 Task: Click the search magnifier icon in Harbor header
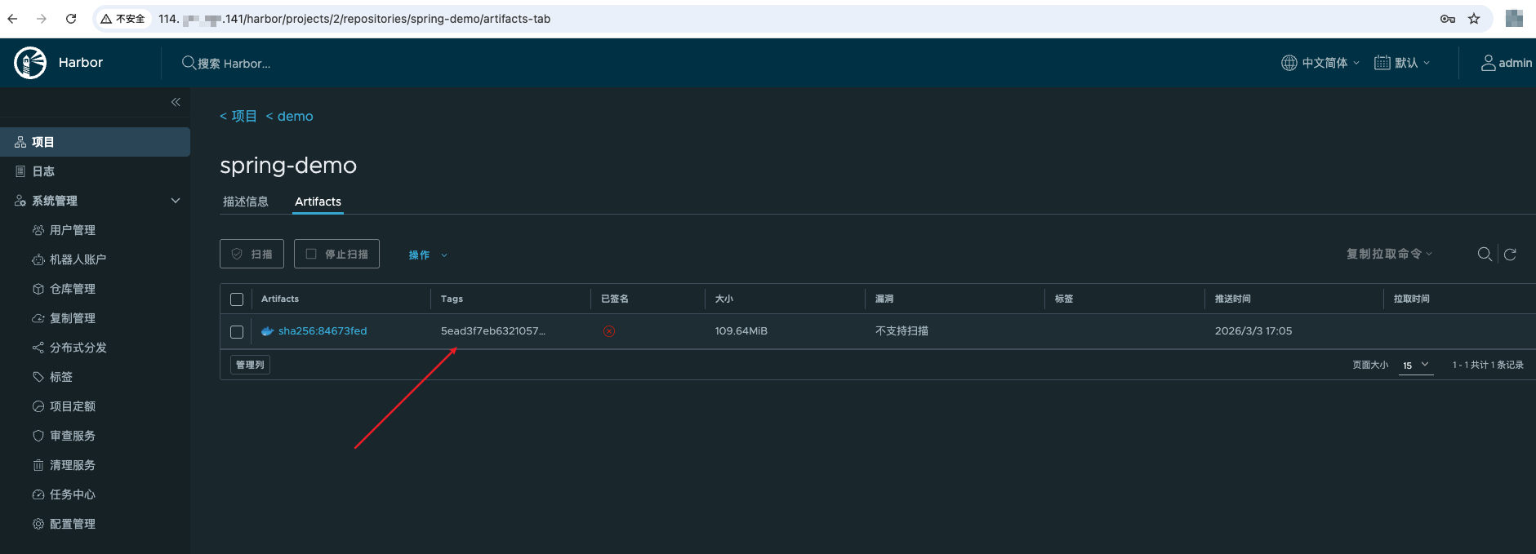(x=189, y=63)
